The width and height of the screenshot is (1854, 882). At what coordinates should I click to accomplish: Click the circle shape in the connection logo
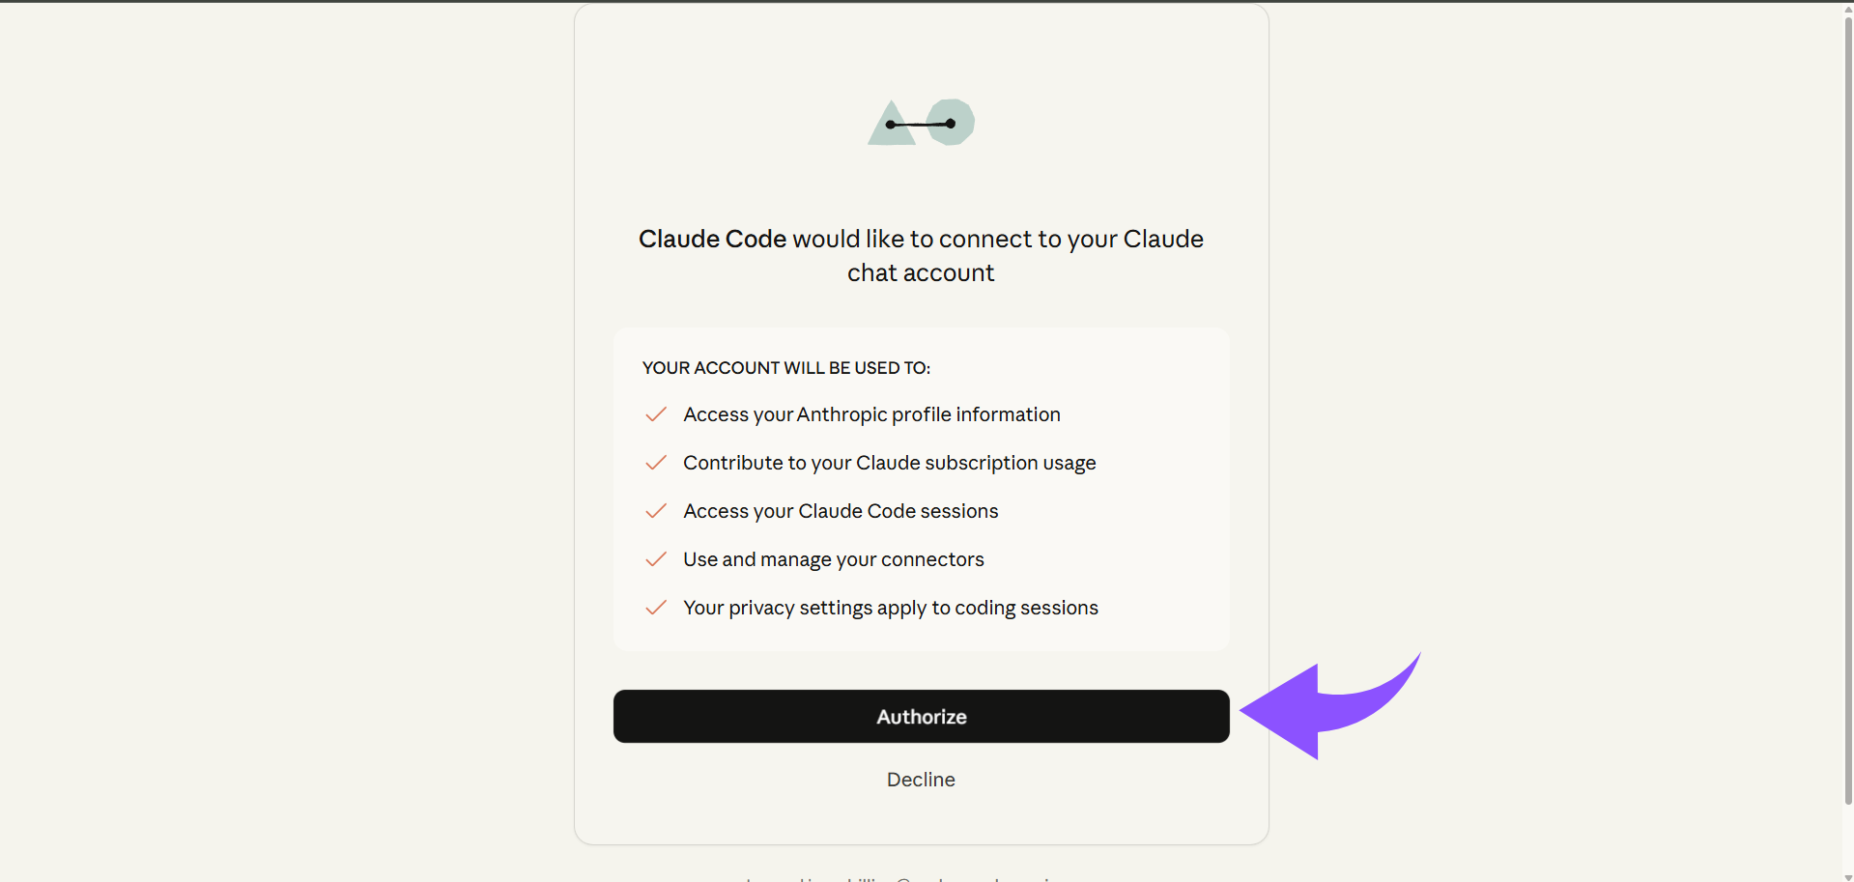pos(954,122)
